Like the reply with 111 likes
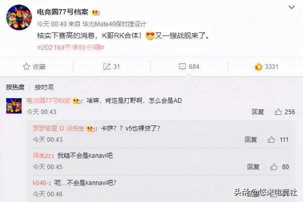This screenshot has height=202, width=303. 271,140
